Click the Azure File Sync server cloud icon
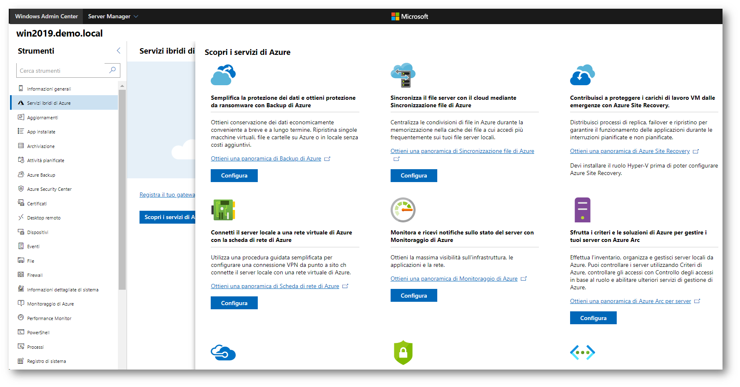The height and width of the screenshot is (387, 740). (x=403, y=75)
